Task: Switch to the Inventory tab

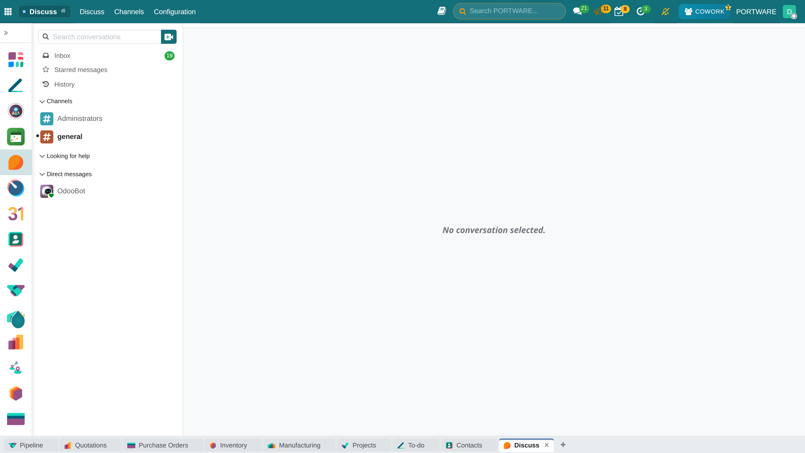Action: (233, 445)
